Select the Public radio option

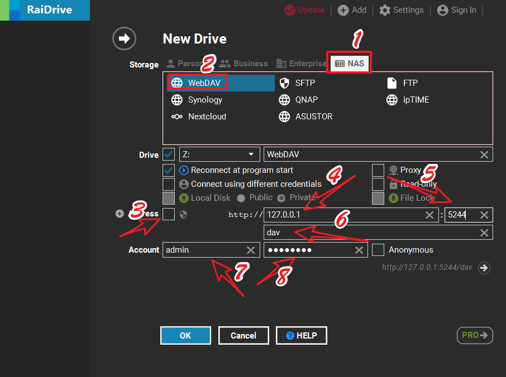click(241, 198)
